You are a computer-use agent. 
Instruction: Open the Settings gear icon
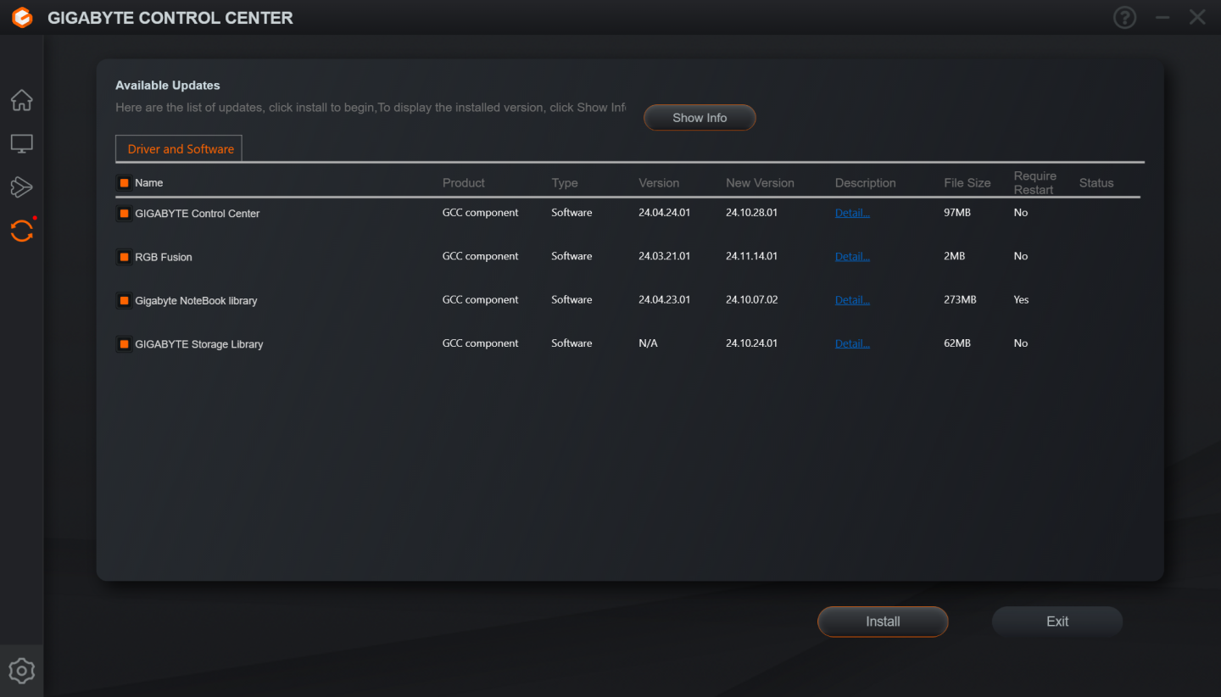click(x=21, y=671)
